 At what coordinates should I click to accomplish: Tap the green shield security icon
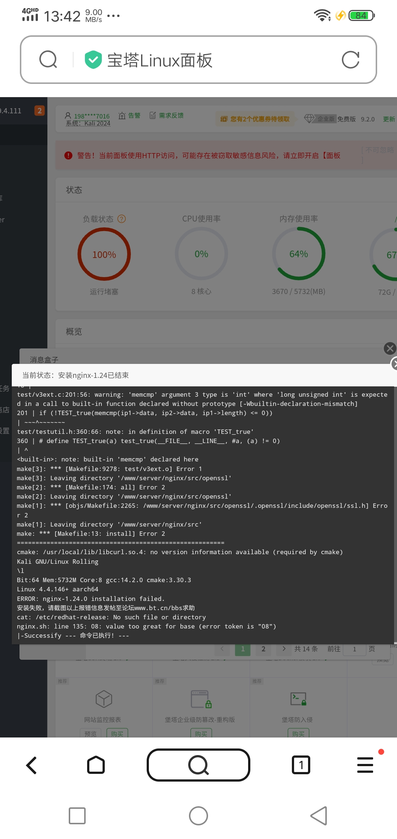click(x=93, y=60)
